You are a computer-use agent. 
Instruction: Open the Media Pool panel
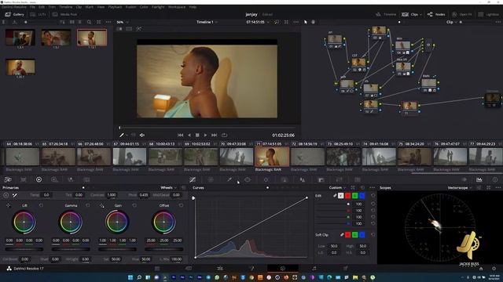(64, 14)
